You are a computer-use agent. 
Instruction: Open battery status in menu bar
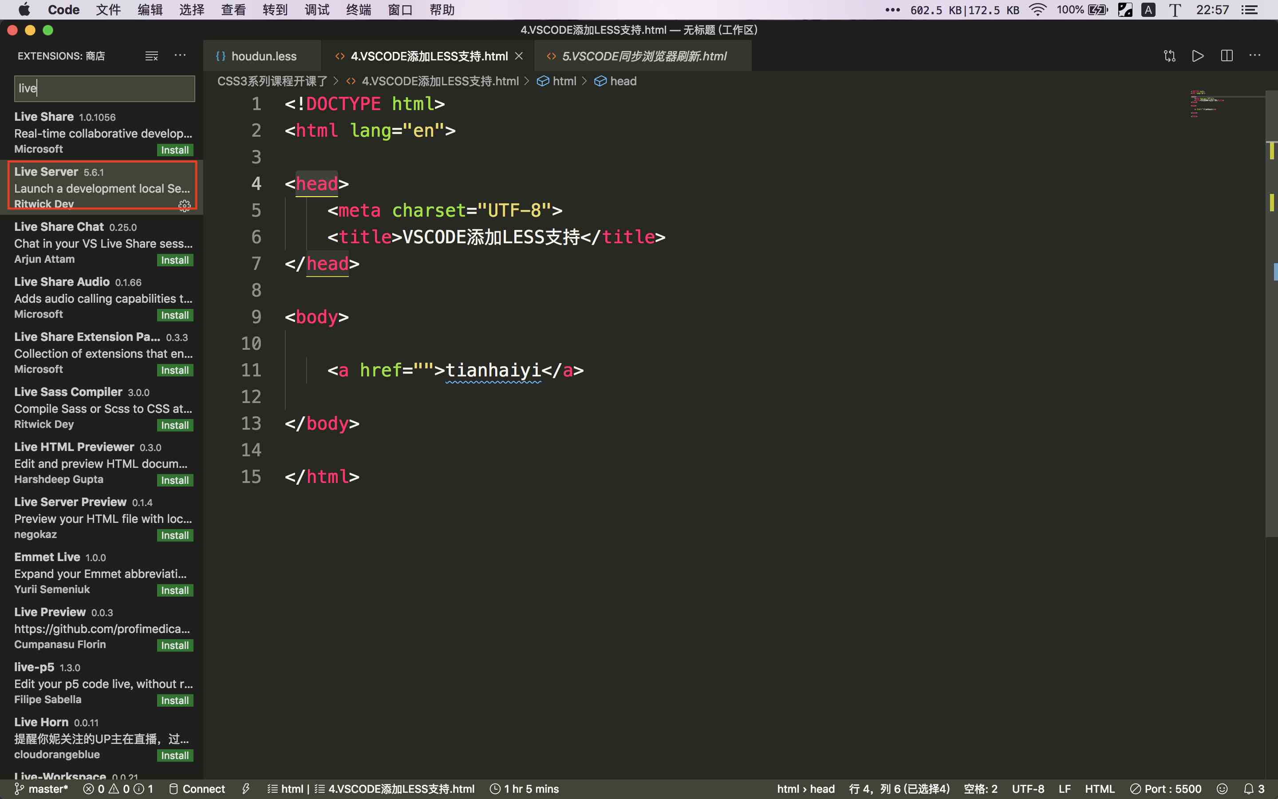click(1082, 9)
